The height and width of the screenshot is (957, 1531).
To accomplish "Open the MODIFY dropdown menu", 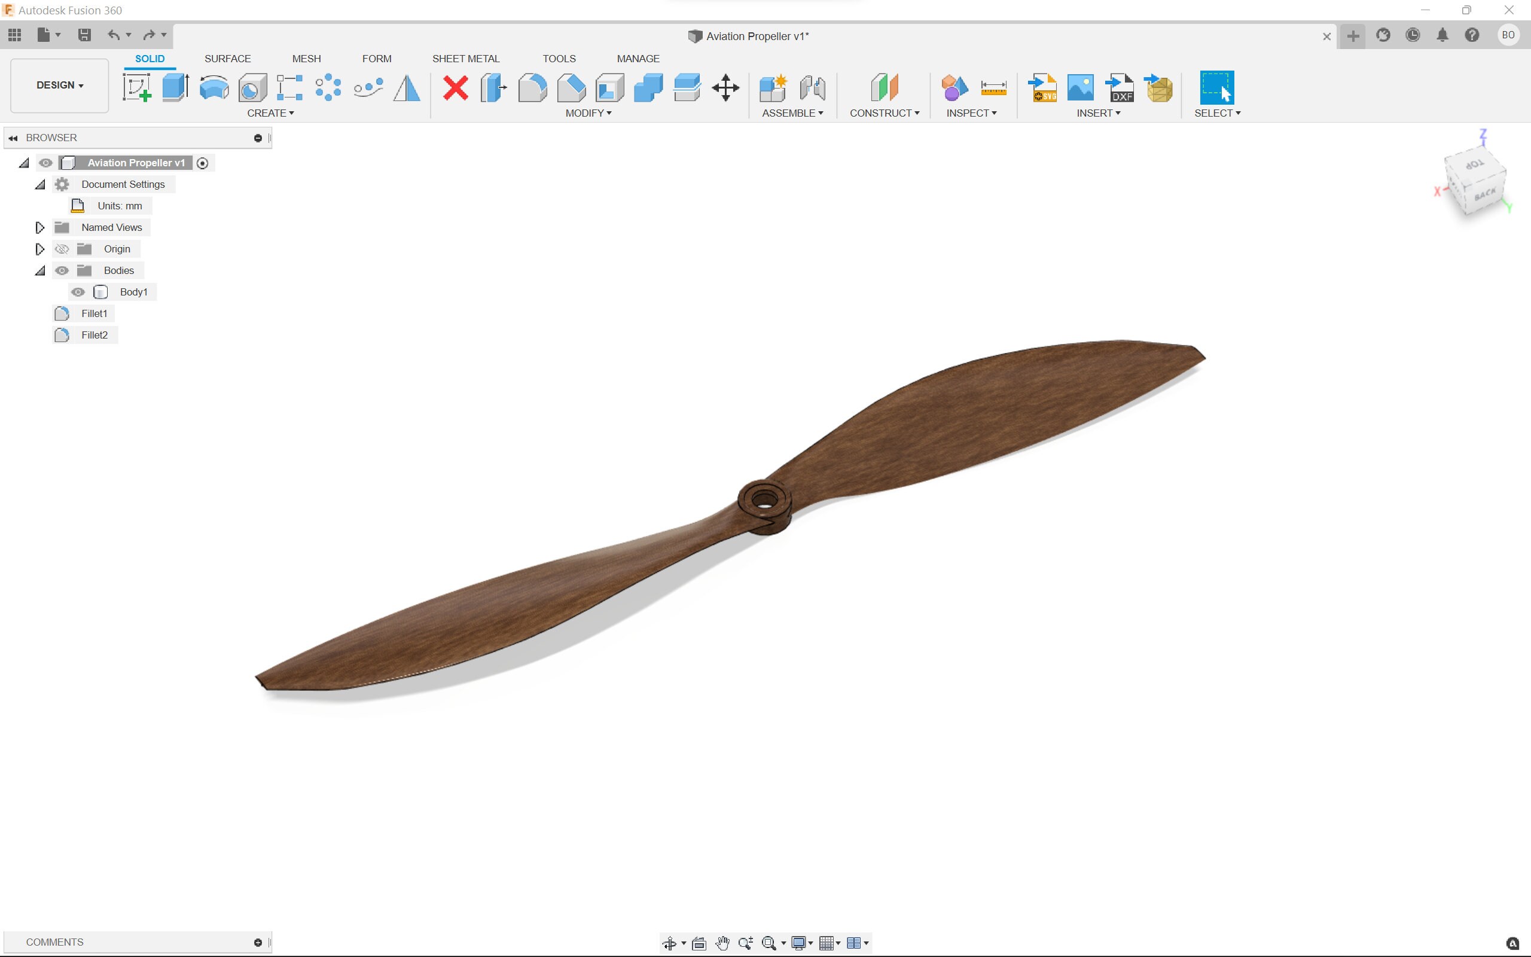I will click(587, 112).
